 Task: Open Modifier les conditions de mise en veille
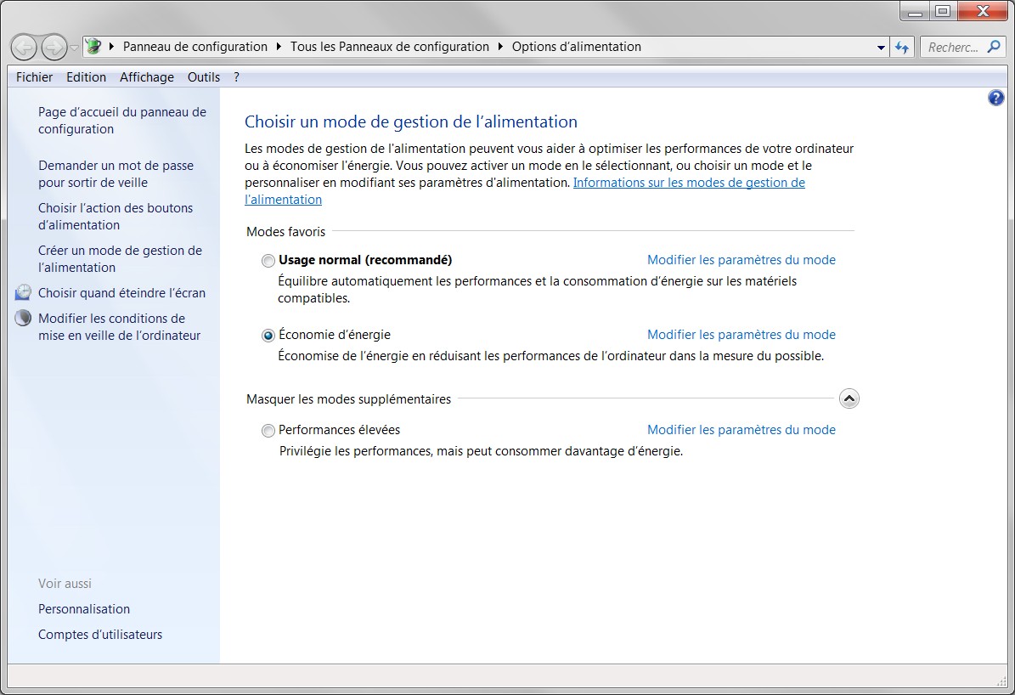(119, 327)
